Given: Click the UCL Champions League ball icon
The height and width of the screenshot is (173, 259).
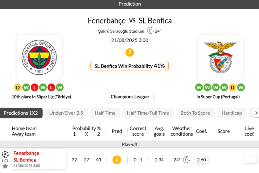Looking at the screenshot, I should click(x=5, y=154).
